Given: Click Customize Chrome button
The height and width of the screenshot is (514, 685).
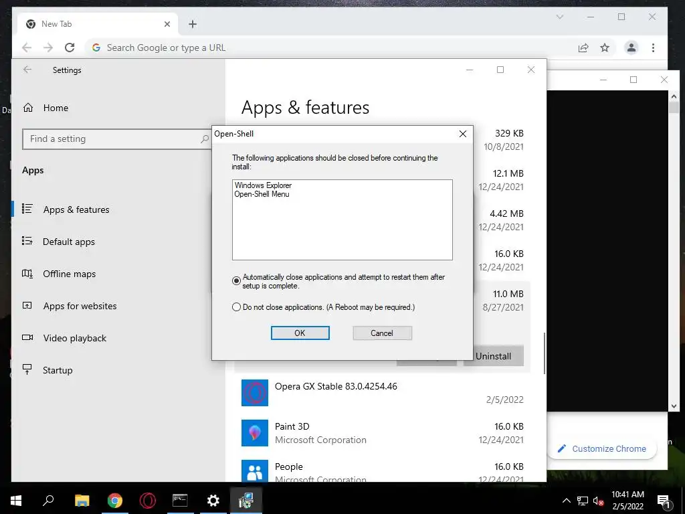Looking at the screenshot, I should tap(602, 449).
